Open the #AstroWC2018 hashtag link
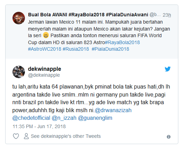Viewport: 187px width, 150px height. click(44, 49)
